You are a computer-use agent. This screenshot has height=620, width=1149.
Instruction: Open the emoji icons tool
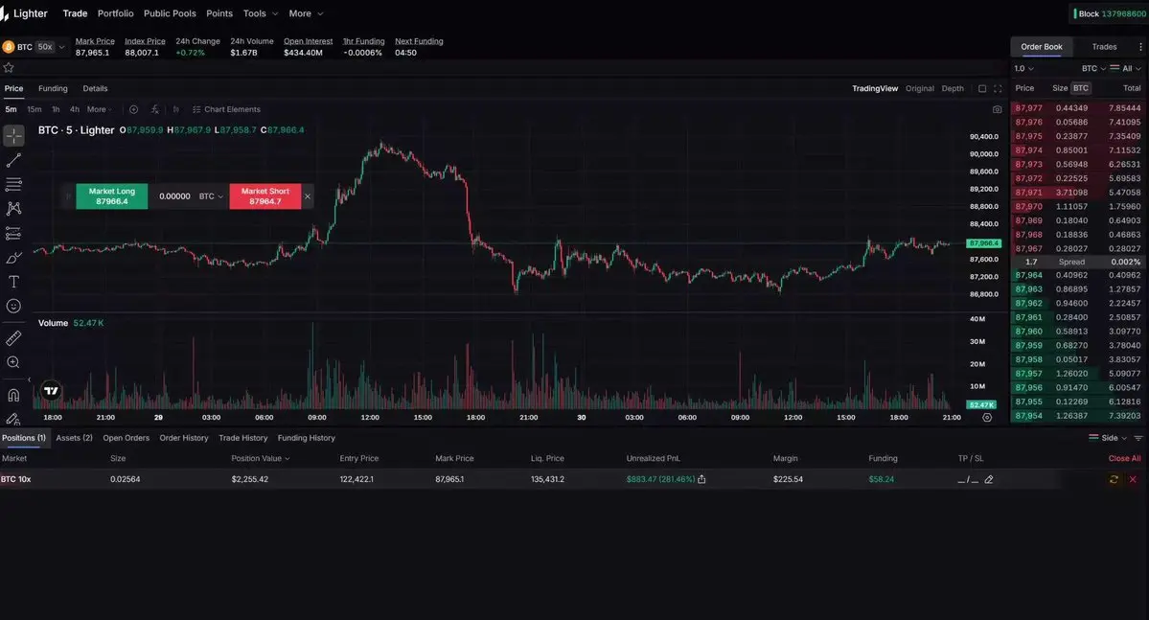(x=13, y=307)
